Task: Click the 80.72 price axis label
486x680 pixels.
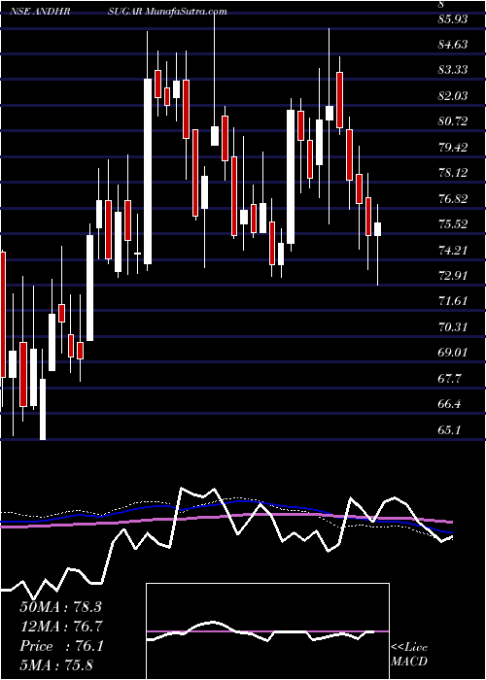Action: tap(454, 121)
